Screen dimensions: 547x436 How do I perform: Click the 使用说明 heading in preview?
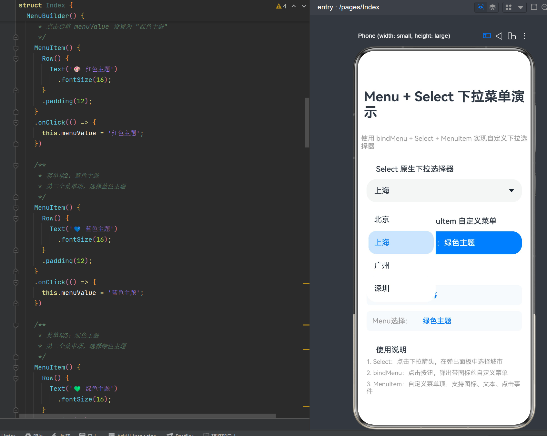coord(391,350)
